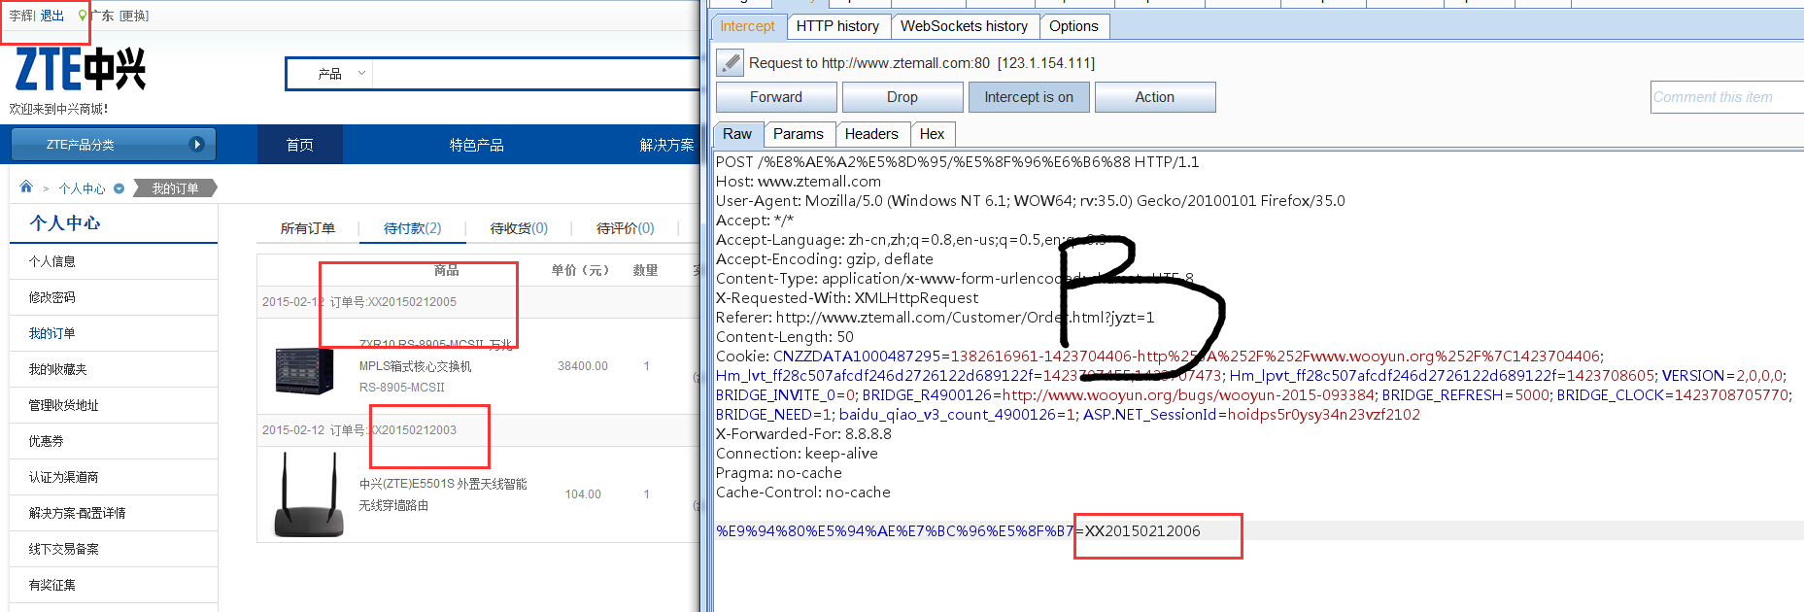The image size is (1804, 612).
Task: Open the 解决方案 navigation item
Action: click(666, 145)
